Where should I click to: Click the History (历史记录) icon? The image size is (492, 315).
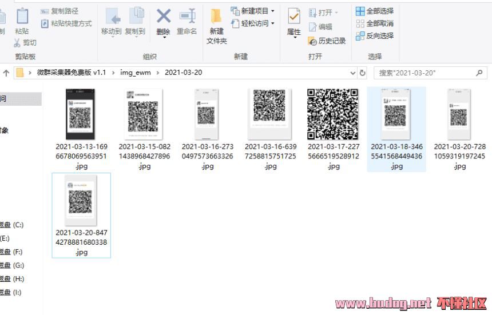pyautogui.click(x=312, y=41)
